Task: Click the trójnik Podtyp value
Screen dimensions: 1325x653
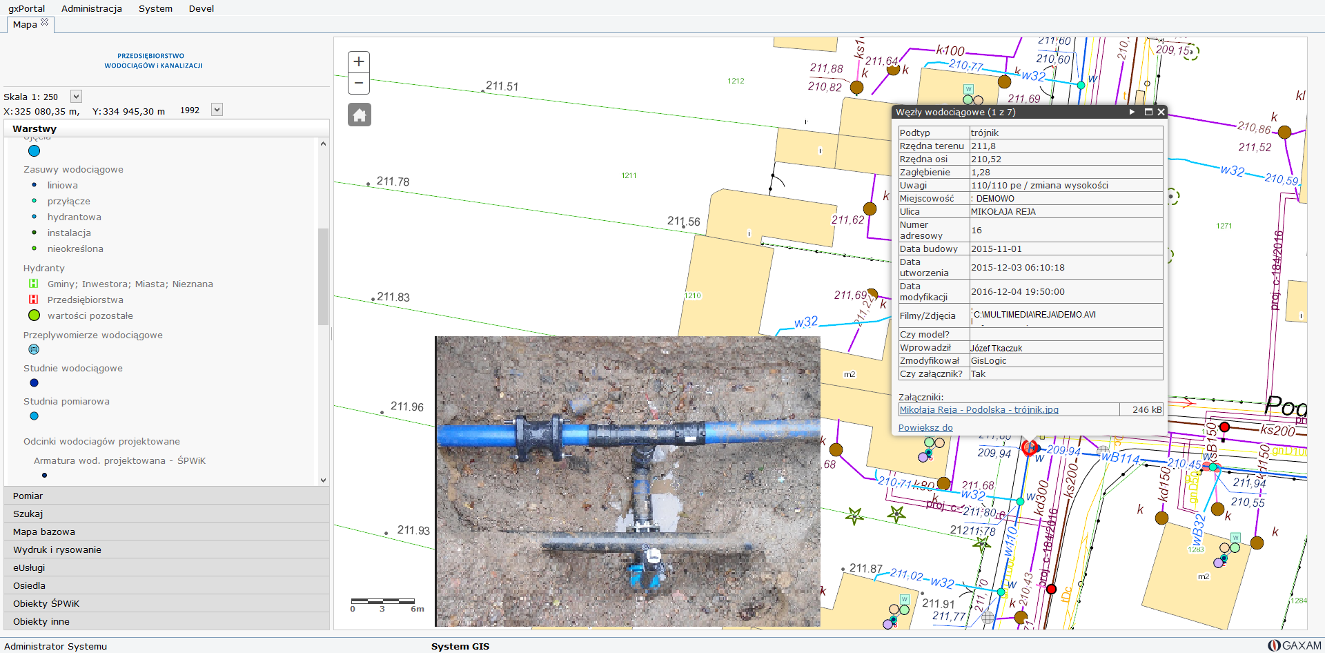Action: pos(985,133)
